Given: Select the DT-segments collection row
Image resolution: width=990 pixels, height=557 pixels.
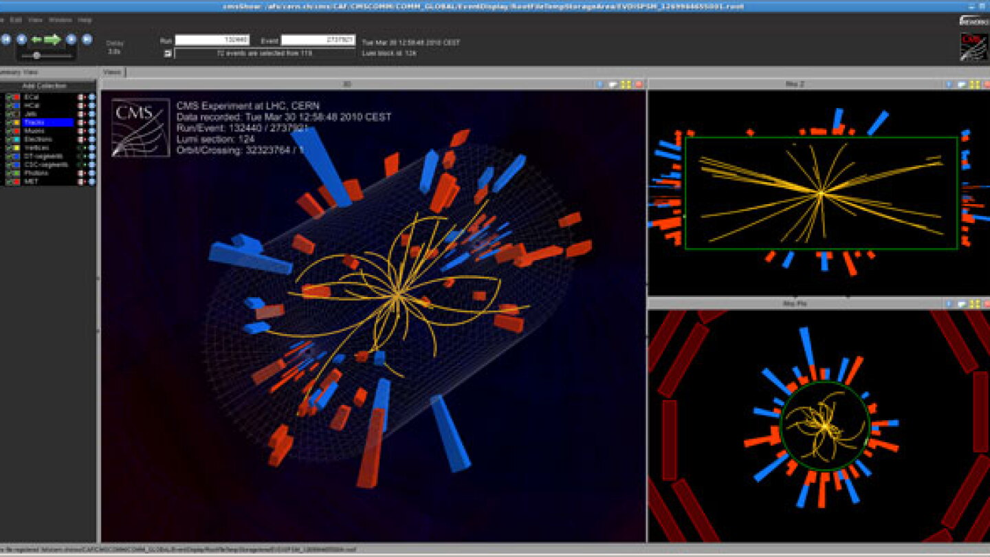Looking at the screenshot, I should pyautogui.click(x=48, y=156).
